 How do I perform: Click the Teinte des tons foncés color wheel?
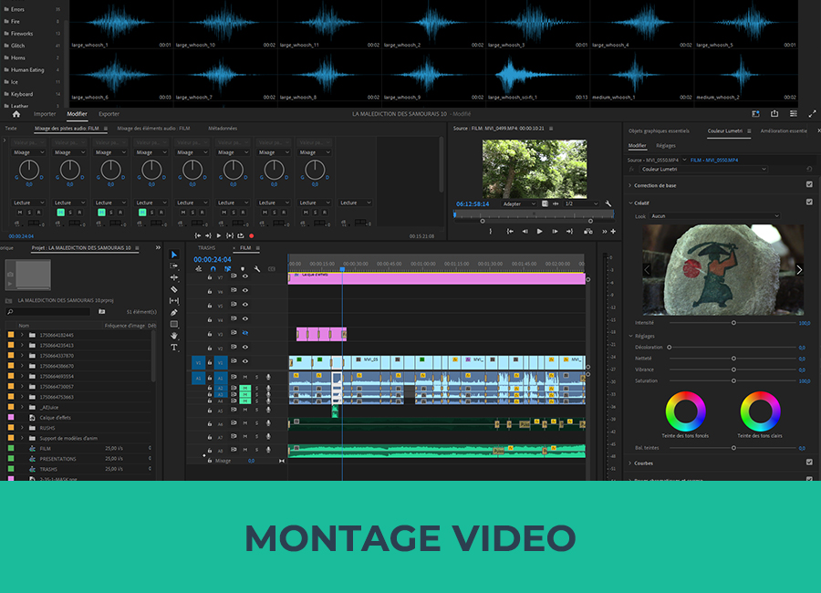[x=685, y=411]
